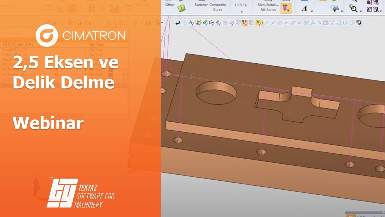This screenshot has height=217, width=385.
Task: Select the magnifying glass zoom icon
Action: 353,9
